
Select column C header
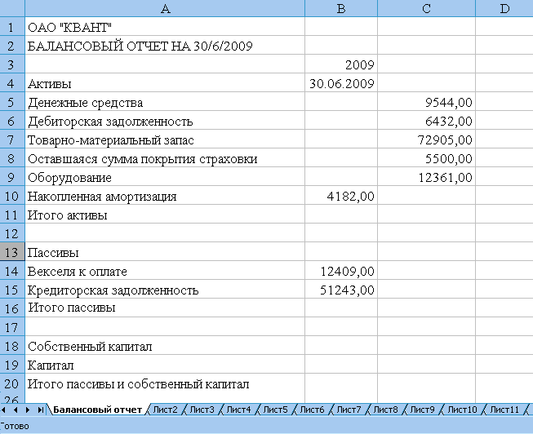tap(427, 8)
